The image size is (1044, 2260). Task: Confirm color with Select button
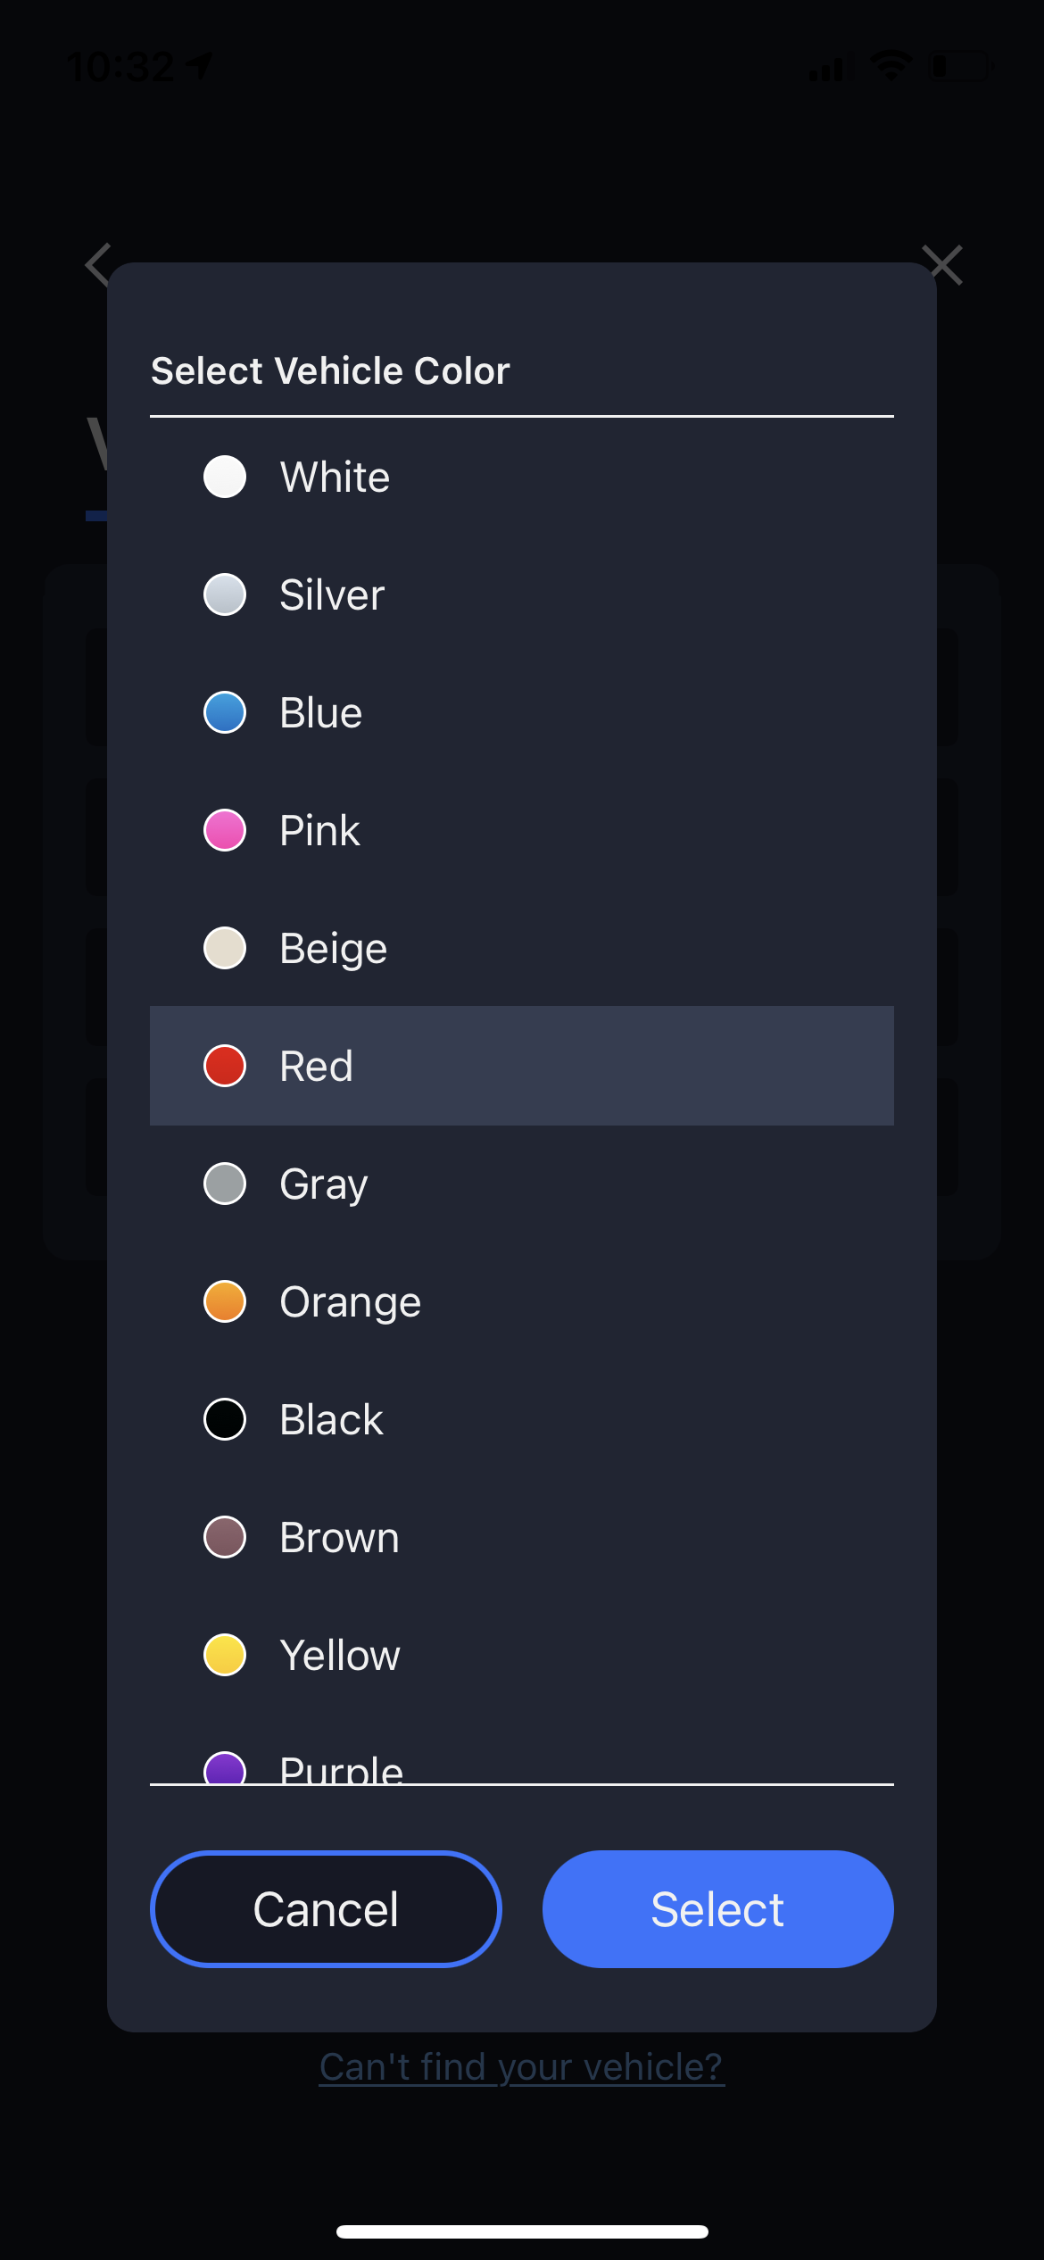point(717,1909)
